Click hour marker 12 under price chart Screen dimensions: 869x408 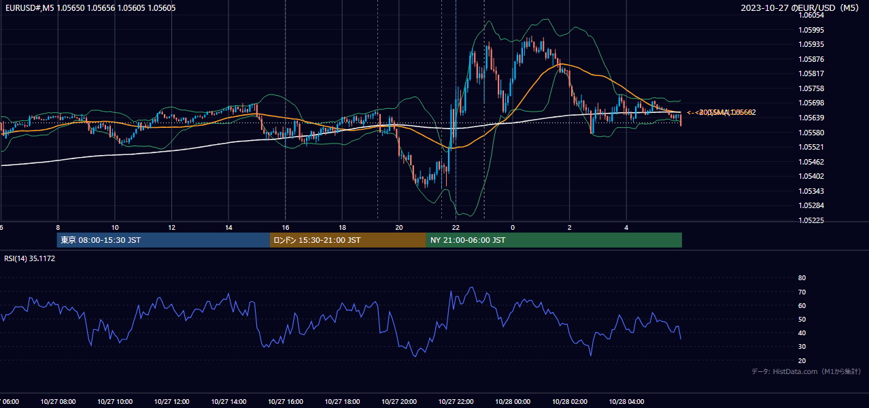[x=172, y=227]
